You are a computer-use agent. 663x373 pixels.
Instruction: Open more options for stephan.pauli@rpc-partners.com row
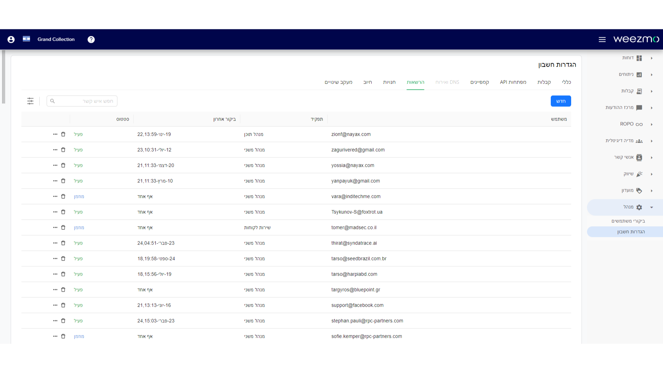55,321
